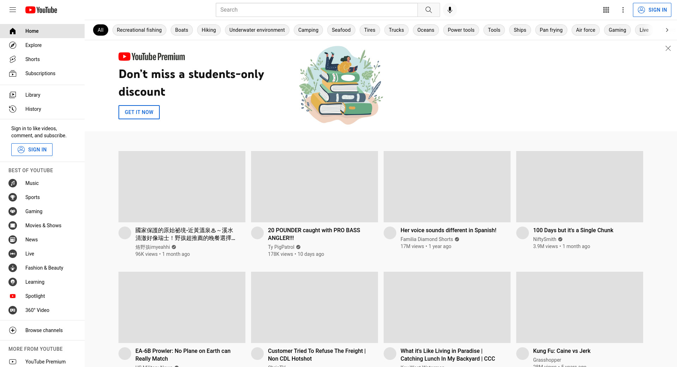The width and height of the screenshot is (677, 367).
Task: Select the Ships chip
Action: (520, 30)
